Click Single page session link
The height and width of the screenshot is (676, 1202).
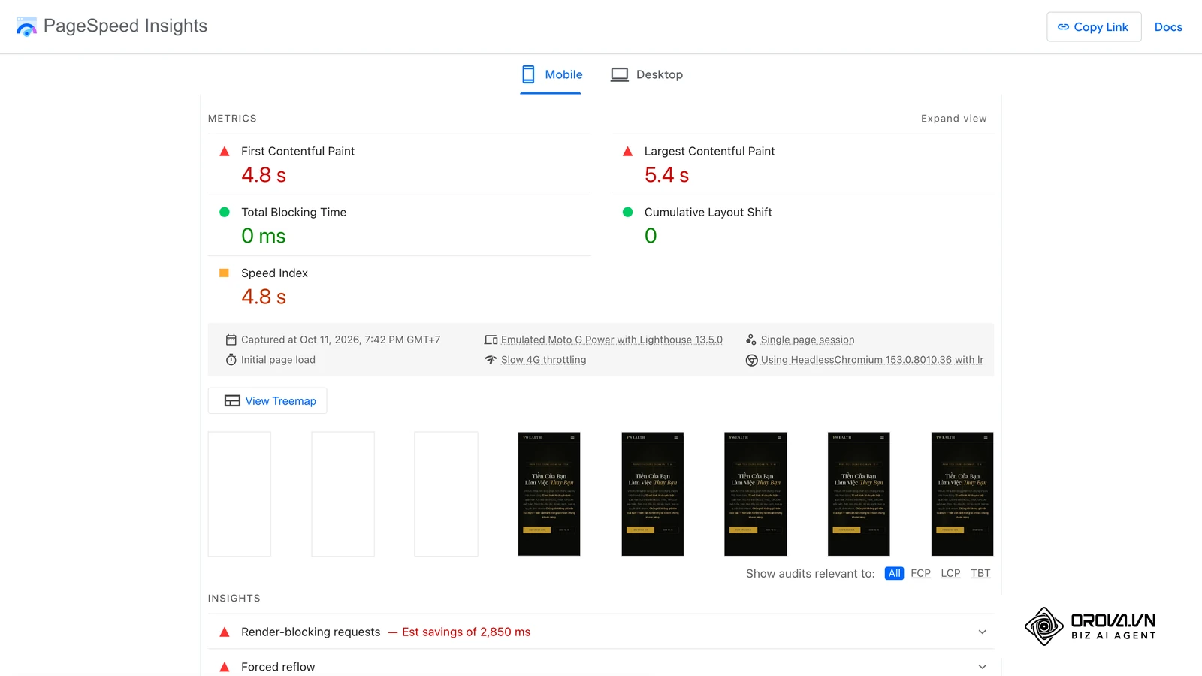[x=808, y=340]
